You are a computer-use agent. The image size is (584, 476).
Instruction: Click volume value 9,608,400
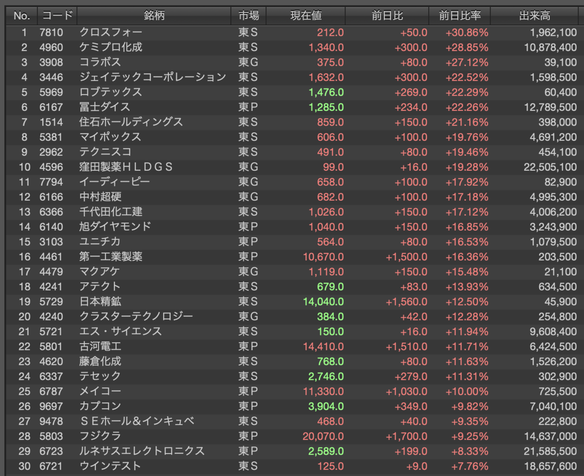(x=553, y=331)
